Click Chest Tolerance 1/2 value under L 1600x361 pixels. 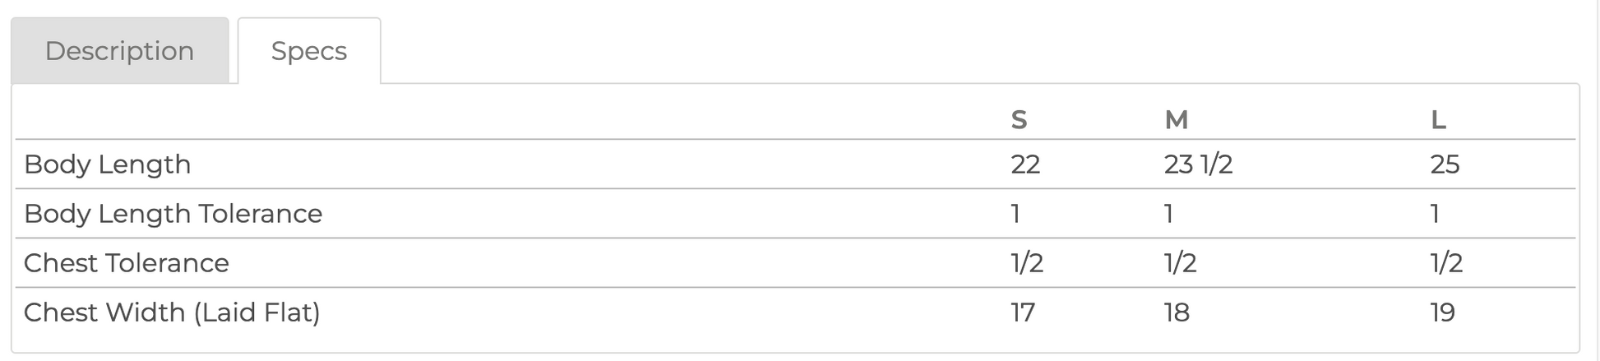[1446, 263]
